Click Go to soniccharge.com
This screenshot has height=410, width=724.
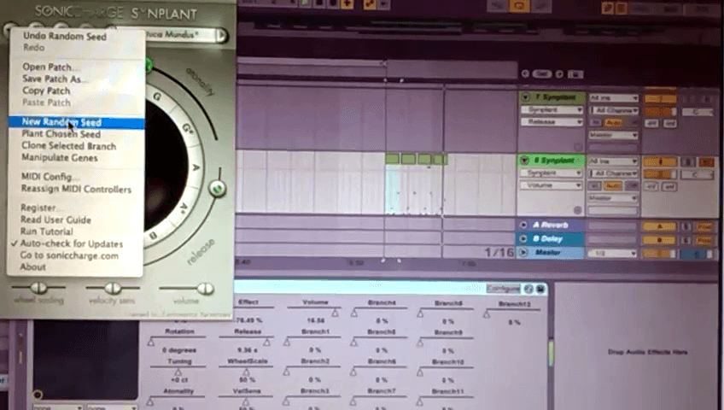pos(69,255)
